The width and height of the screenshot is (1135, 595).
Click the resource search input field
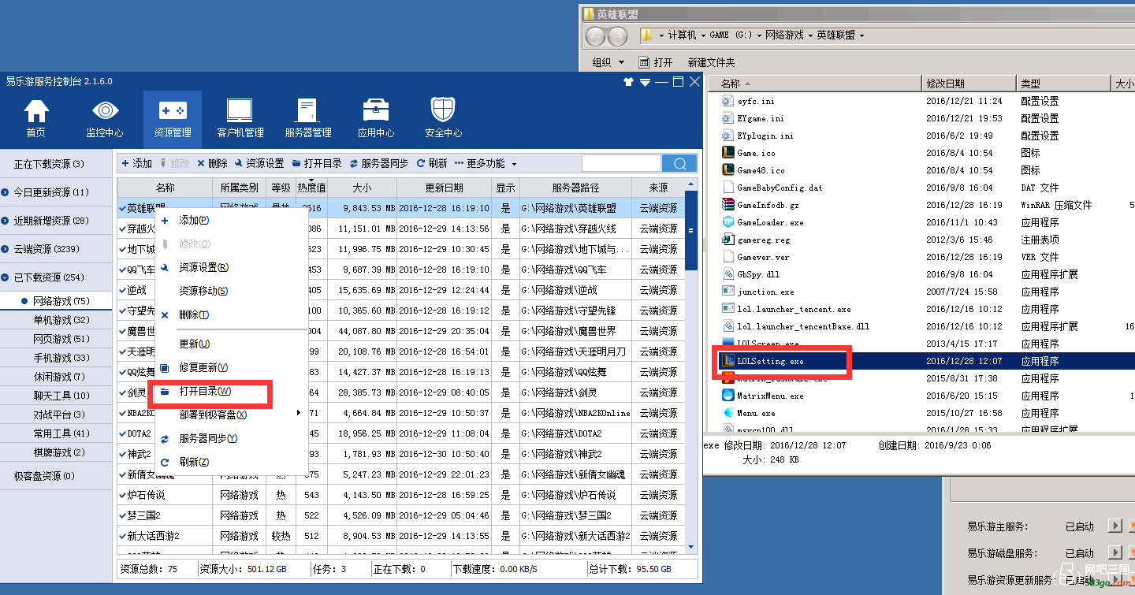click(621, 163)
